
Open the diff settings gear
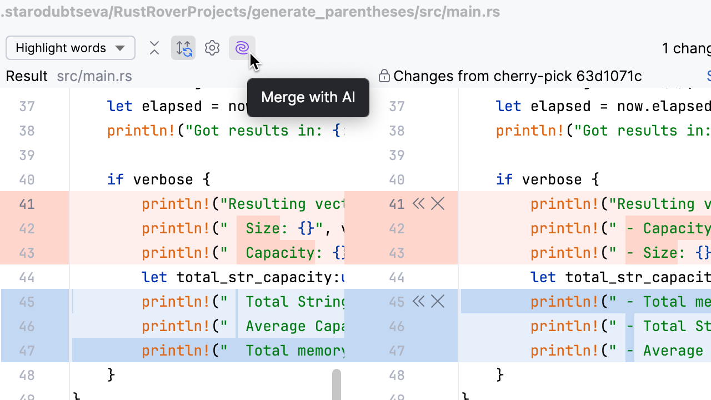tap(212, 48)
